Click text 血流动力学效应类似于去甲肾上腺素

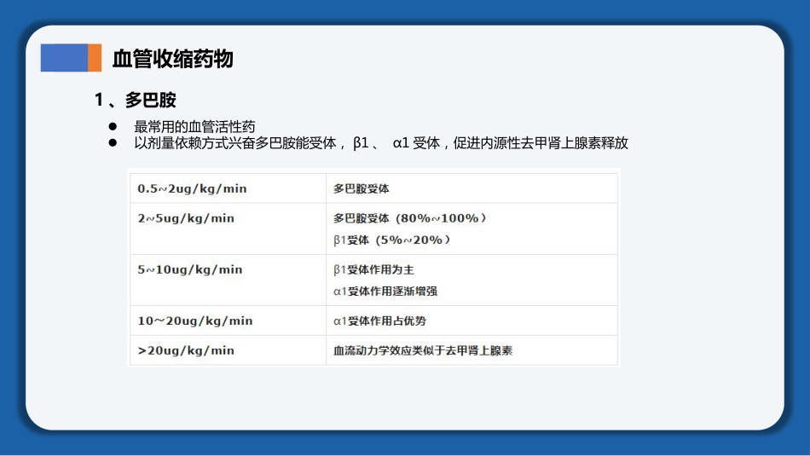[x=423, y=350]
